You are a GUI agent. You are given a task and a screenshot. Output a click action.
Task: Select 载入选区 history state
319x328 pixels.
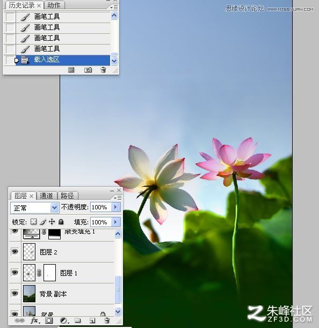pyautogui.click(x=63, y=60)
